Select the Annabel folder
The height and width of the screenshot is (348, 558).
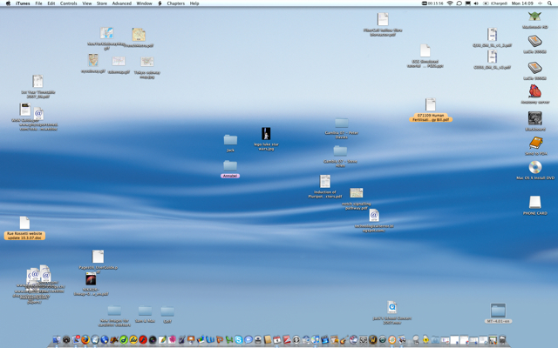230,165
